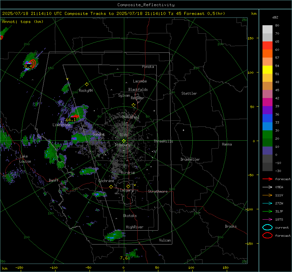Click the 'Limestone' map label
Viewport: 292px width, 272px height.
61,125
